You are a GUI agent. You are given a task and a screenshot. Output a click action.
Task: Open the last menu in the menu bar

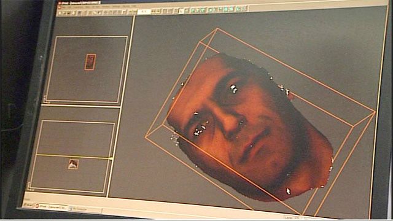pyautogui.click(x=134, y=6)
